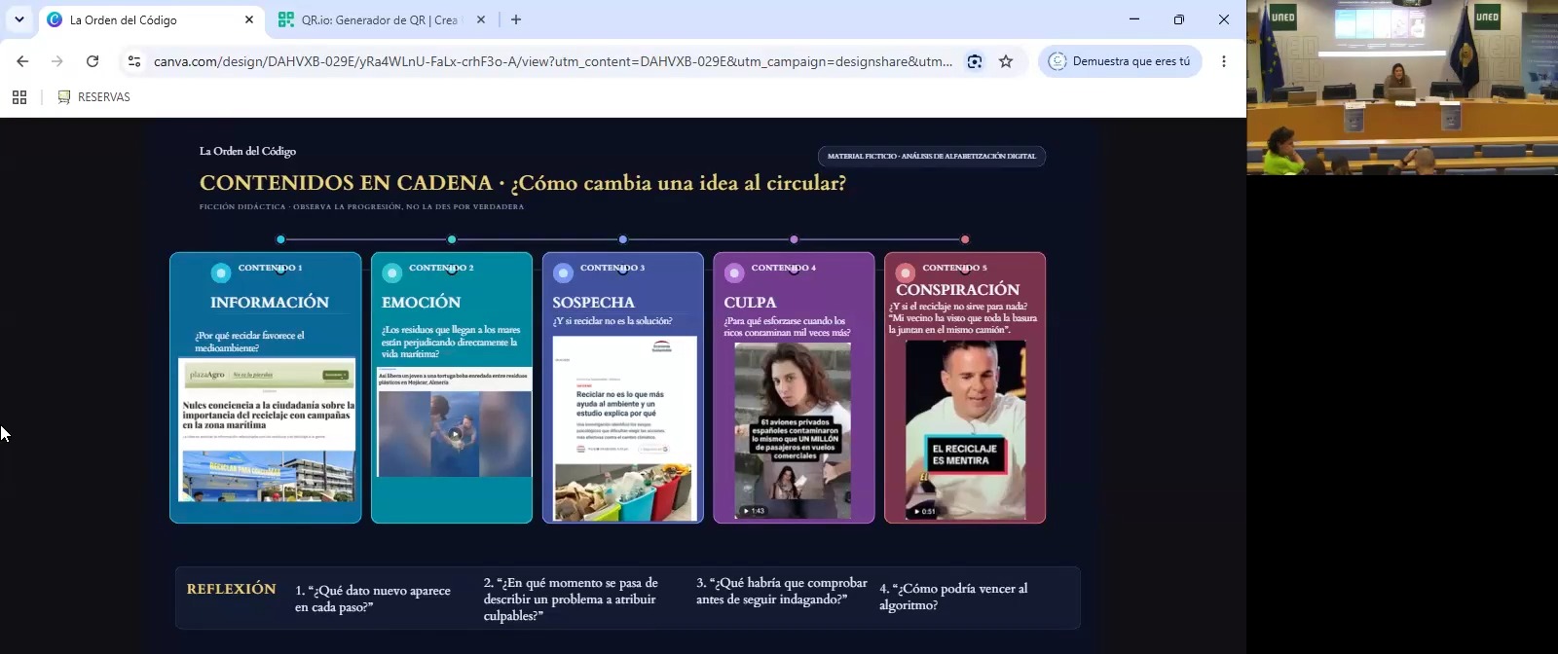The height and width of the screenshot is (654, 1558).
Task: Click the ¿Y si reciclar no es la solución? text
Action: pos(612,321)
